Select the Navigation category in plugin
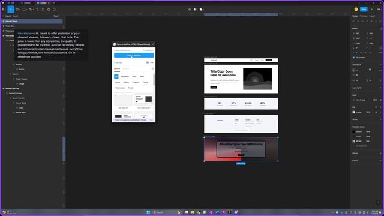 tap(125, 76)
